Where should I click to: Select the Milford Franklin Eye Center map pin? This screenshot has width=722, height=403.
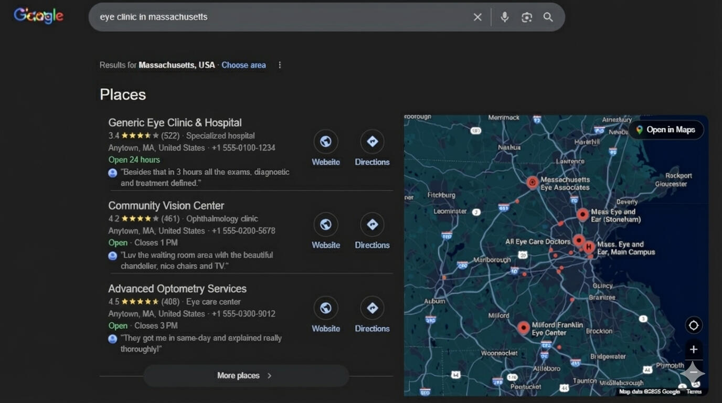coord(523,328)
